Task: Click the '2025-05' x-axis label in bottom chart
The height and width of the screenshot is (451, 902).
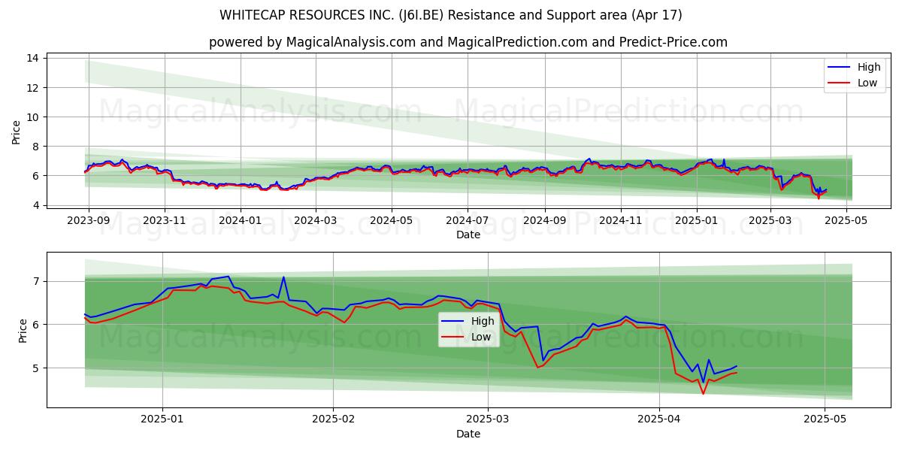Action: 825,419
